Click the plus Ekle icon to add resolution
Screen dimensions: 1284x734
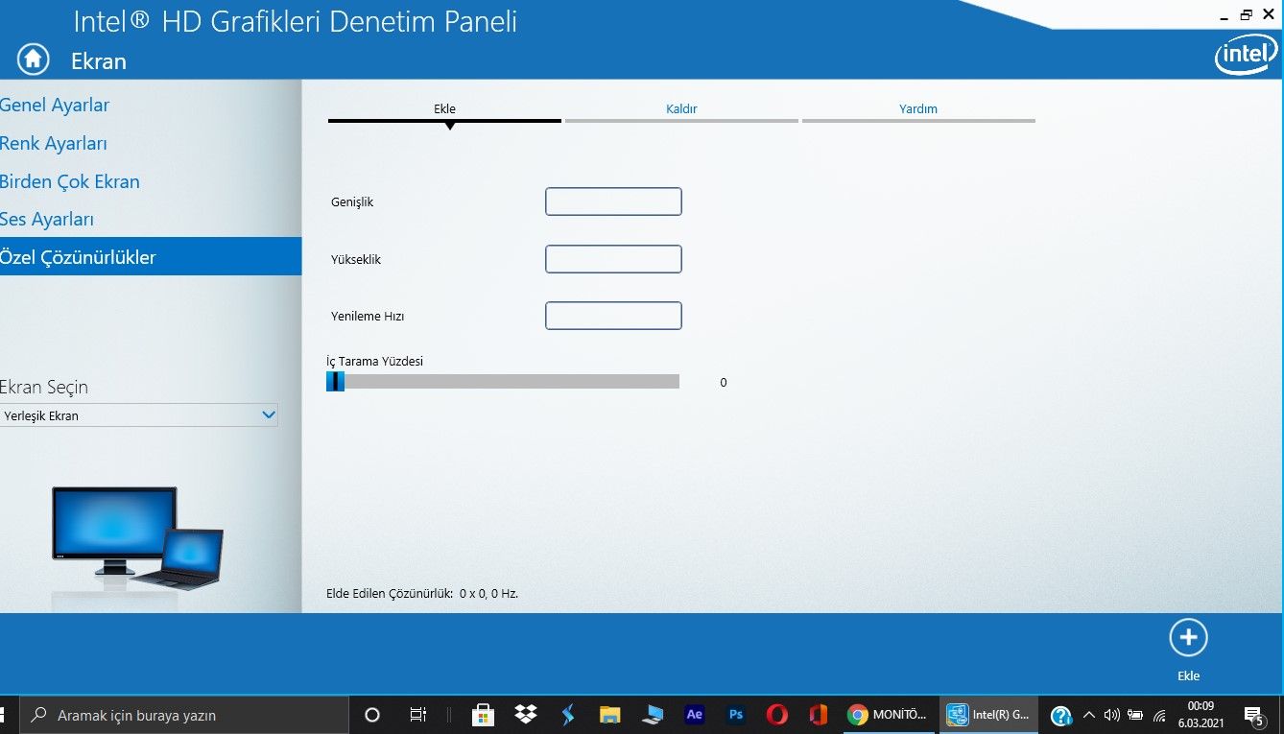(x=1188, y=638)
